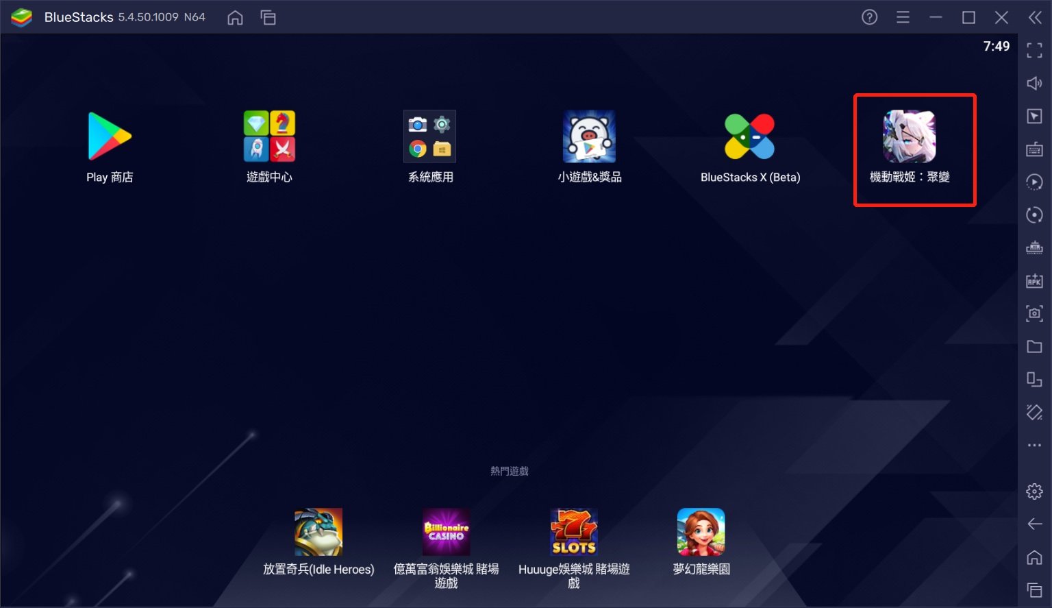
Task: Click the cursor lock icon in sidebar
Action: [x=1035, y=116]
